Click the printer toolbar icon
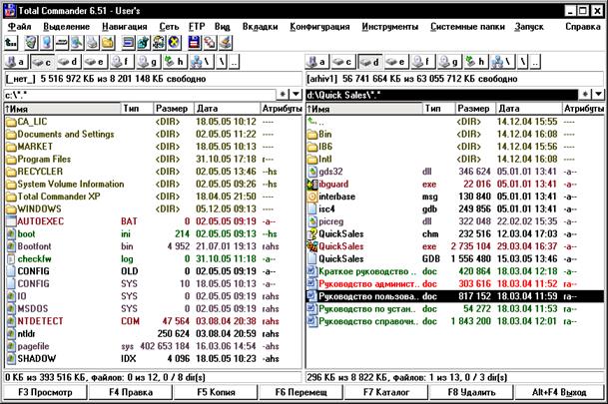The height and width of the screenshot is (404, 608). (92, 43)
